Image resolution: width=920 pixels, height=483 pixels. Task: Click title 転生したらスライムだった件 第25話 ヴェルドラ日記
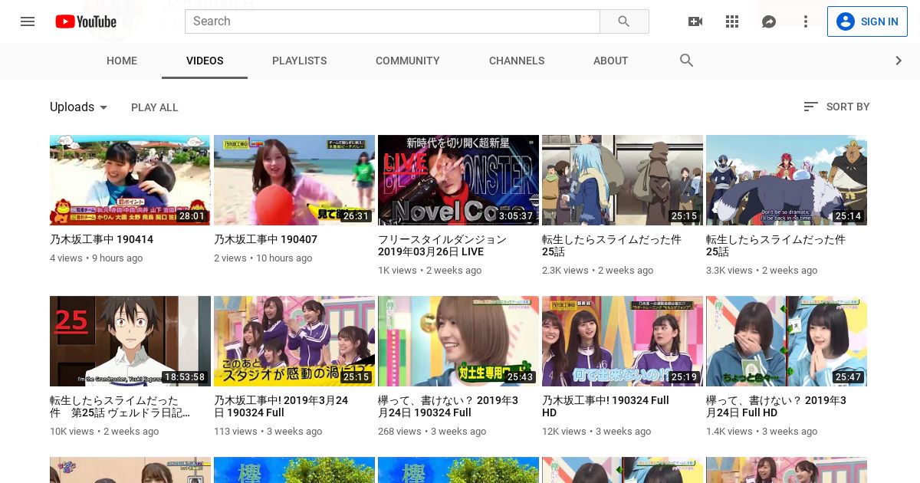click(120, 406)
